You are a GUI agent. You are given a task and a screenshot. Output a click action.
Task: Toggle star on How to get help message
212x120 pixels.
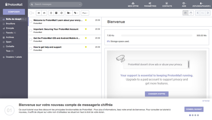point(86,47)
